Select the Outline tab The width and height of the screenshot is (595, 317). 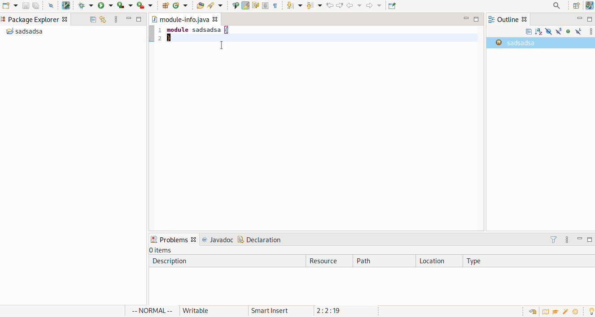pos(507,19)
